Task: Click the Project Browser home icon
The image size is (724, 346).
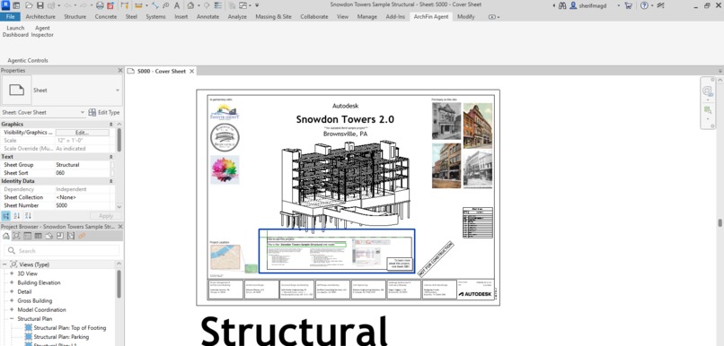Action: [6, 236]
